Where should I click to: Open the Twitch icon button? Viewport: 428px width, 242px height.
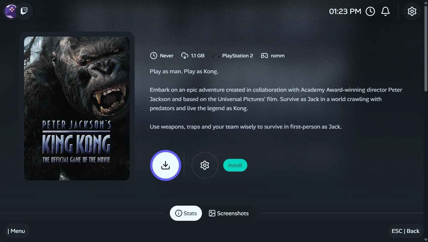pos(24,11)
